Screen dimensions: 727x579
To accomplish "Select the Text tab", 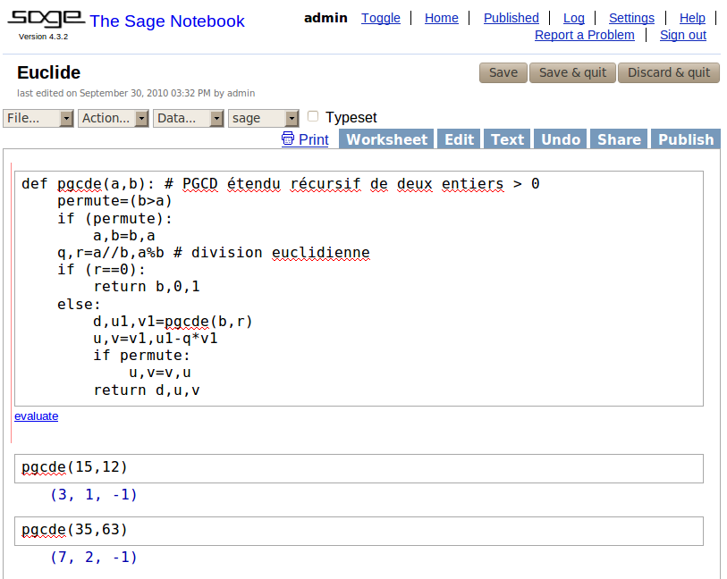I will tap(507, 139).
